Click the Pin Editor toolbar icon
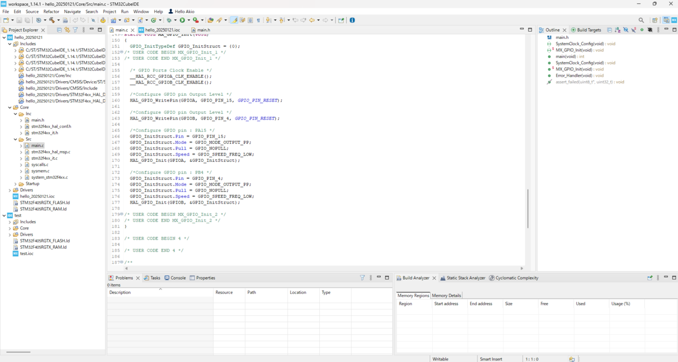This screenshot has width=678, height=362. tap(341, 20)
